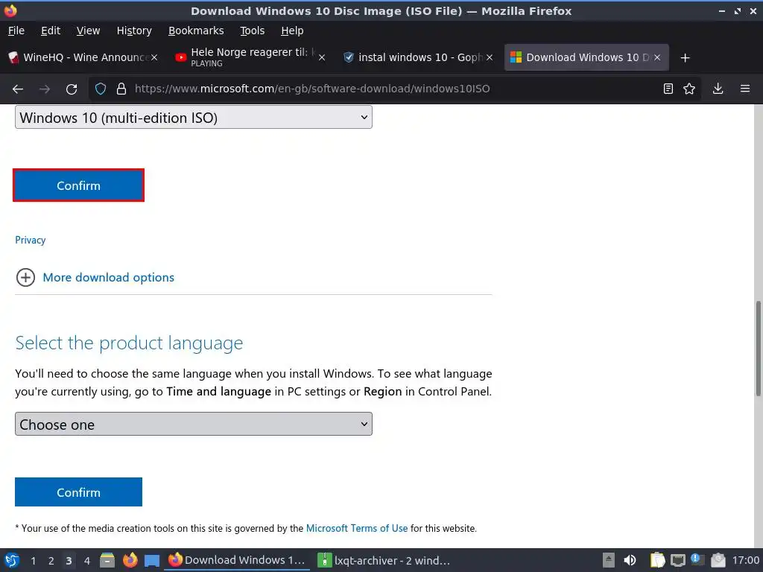Switch to virtual desktop 1

click(33, 561)
